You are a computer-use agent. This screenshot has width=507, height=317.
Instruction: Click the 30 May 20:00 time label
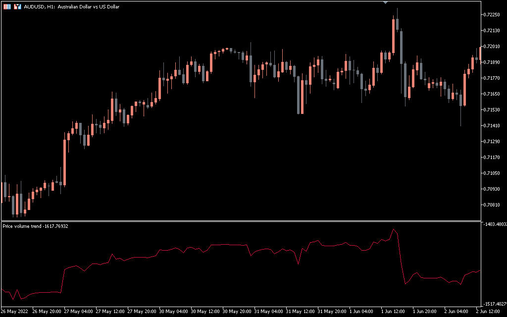click(x=236, y=312)
